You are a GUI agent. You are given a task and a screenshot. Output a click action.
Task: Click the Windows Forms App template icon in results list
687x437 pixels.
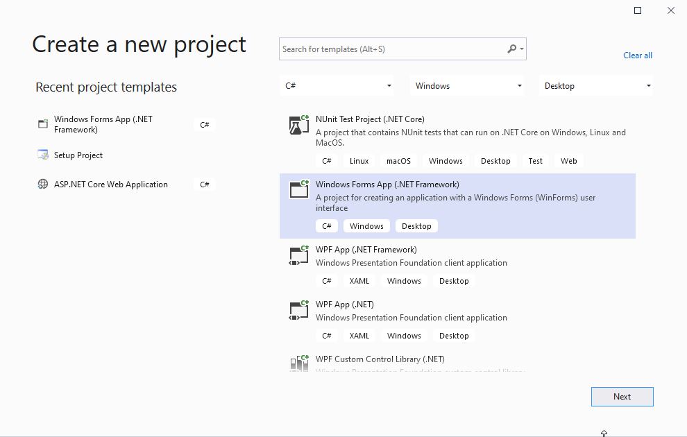pos(299,189)
